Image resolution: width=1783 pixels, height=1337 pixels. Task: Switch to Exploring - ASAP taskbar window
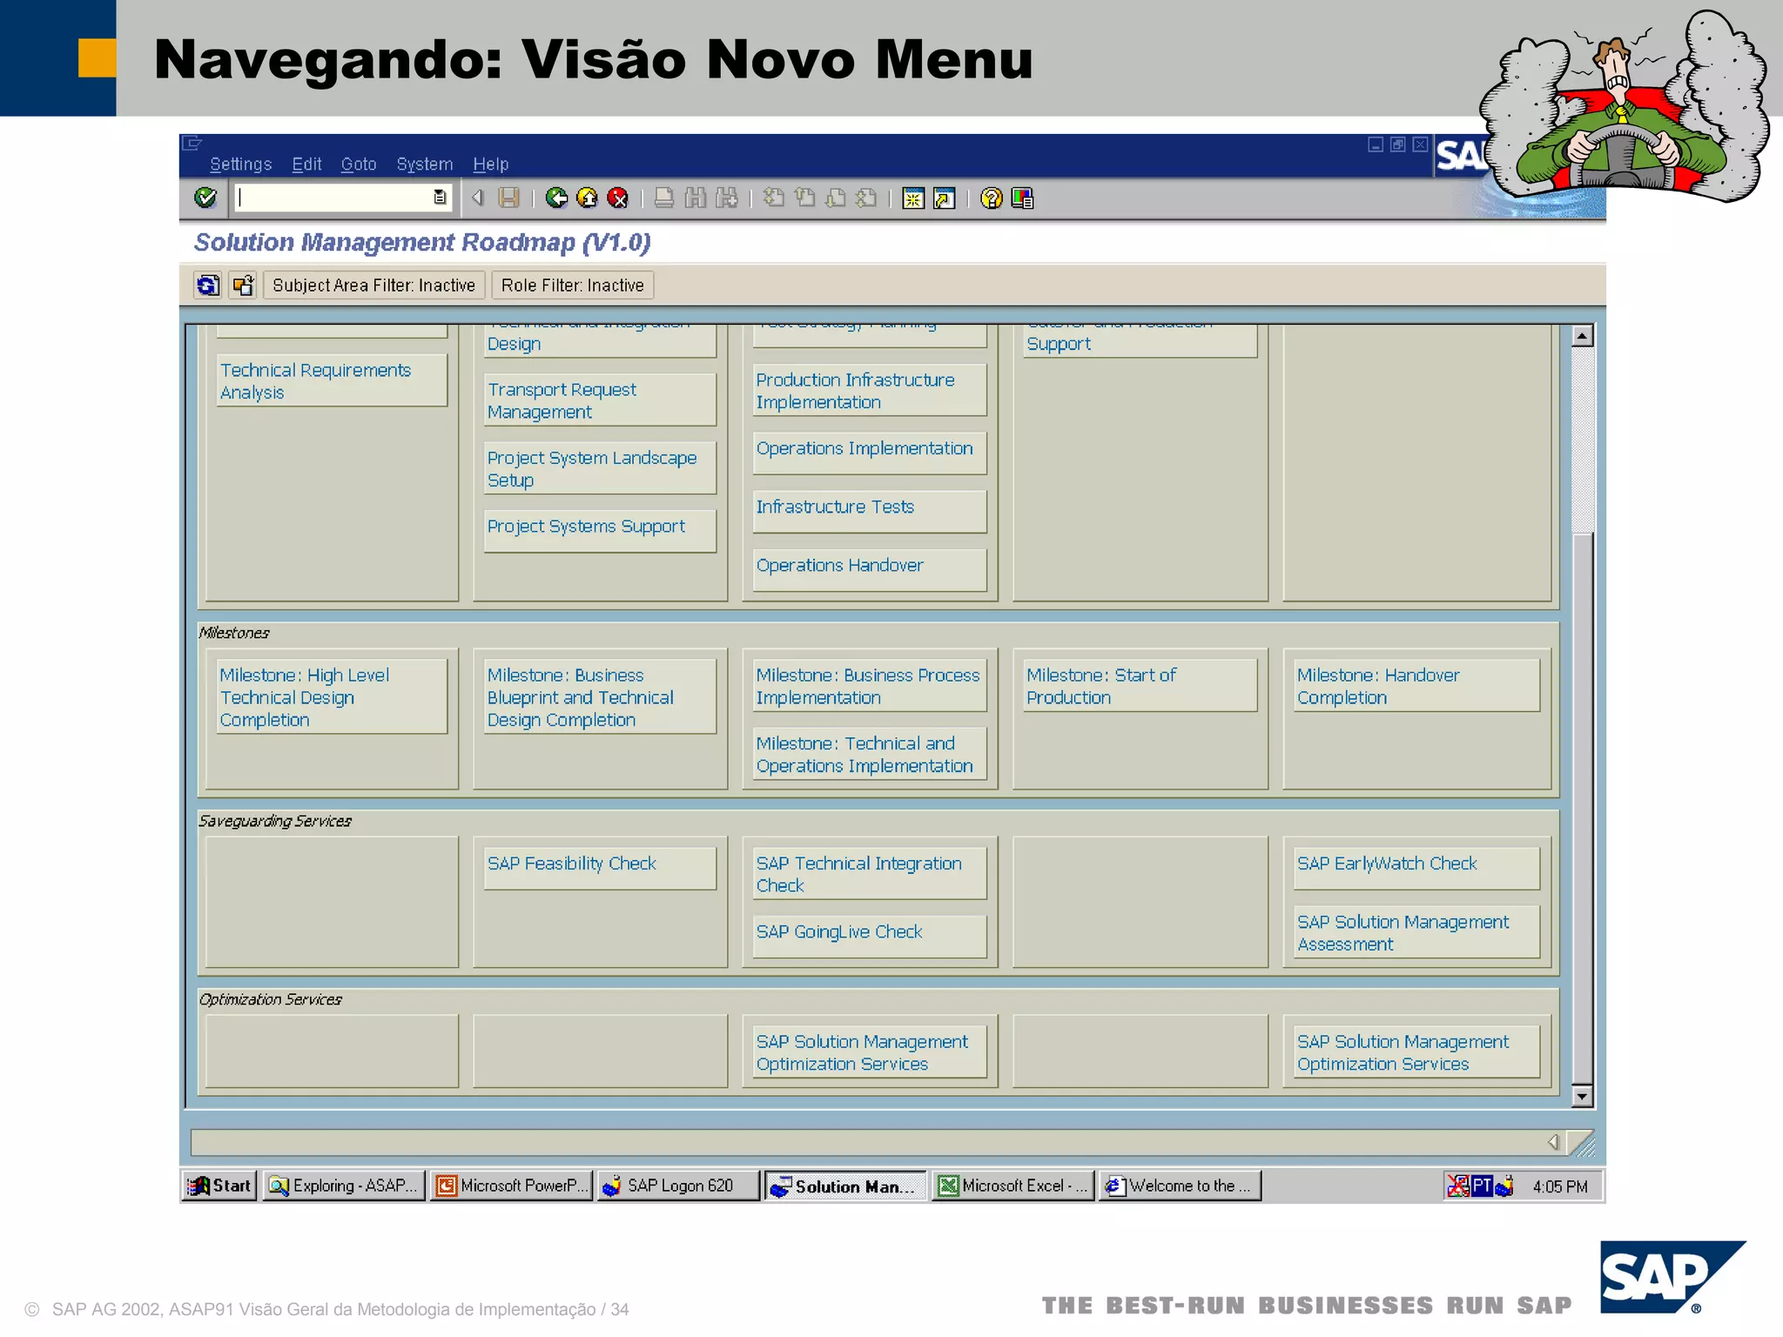coord(344,1186)
